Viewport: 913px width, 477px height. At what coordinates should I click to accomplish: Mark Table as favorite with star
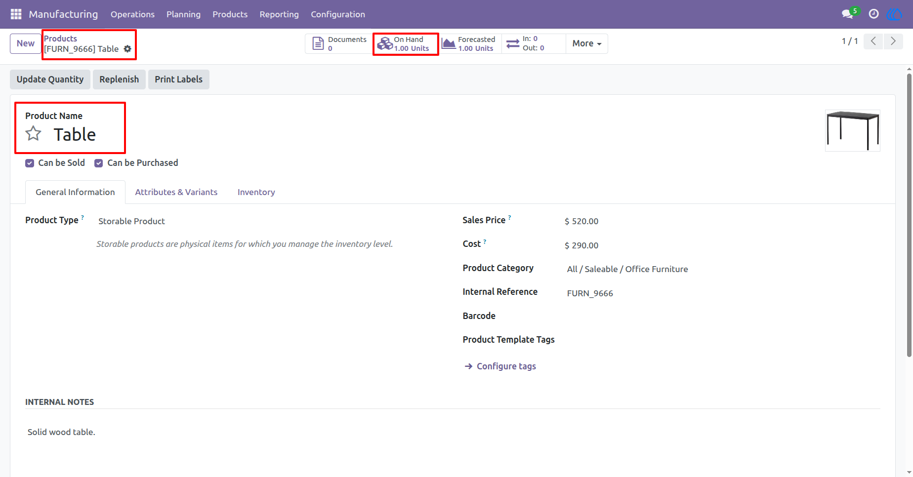click(34, 133)
